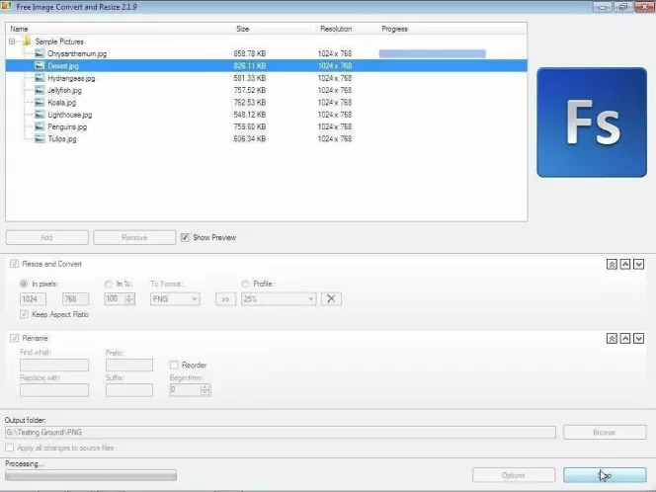
Task: Select Chrysanthemum.jpg file name
Action: click(x=77, y=53)
